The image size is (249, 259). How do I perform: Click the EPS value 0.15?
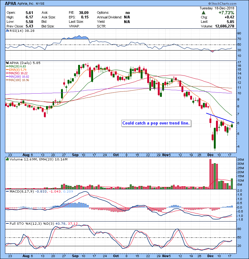[85, 17]
